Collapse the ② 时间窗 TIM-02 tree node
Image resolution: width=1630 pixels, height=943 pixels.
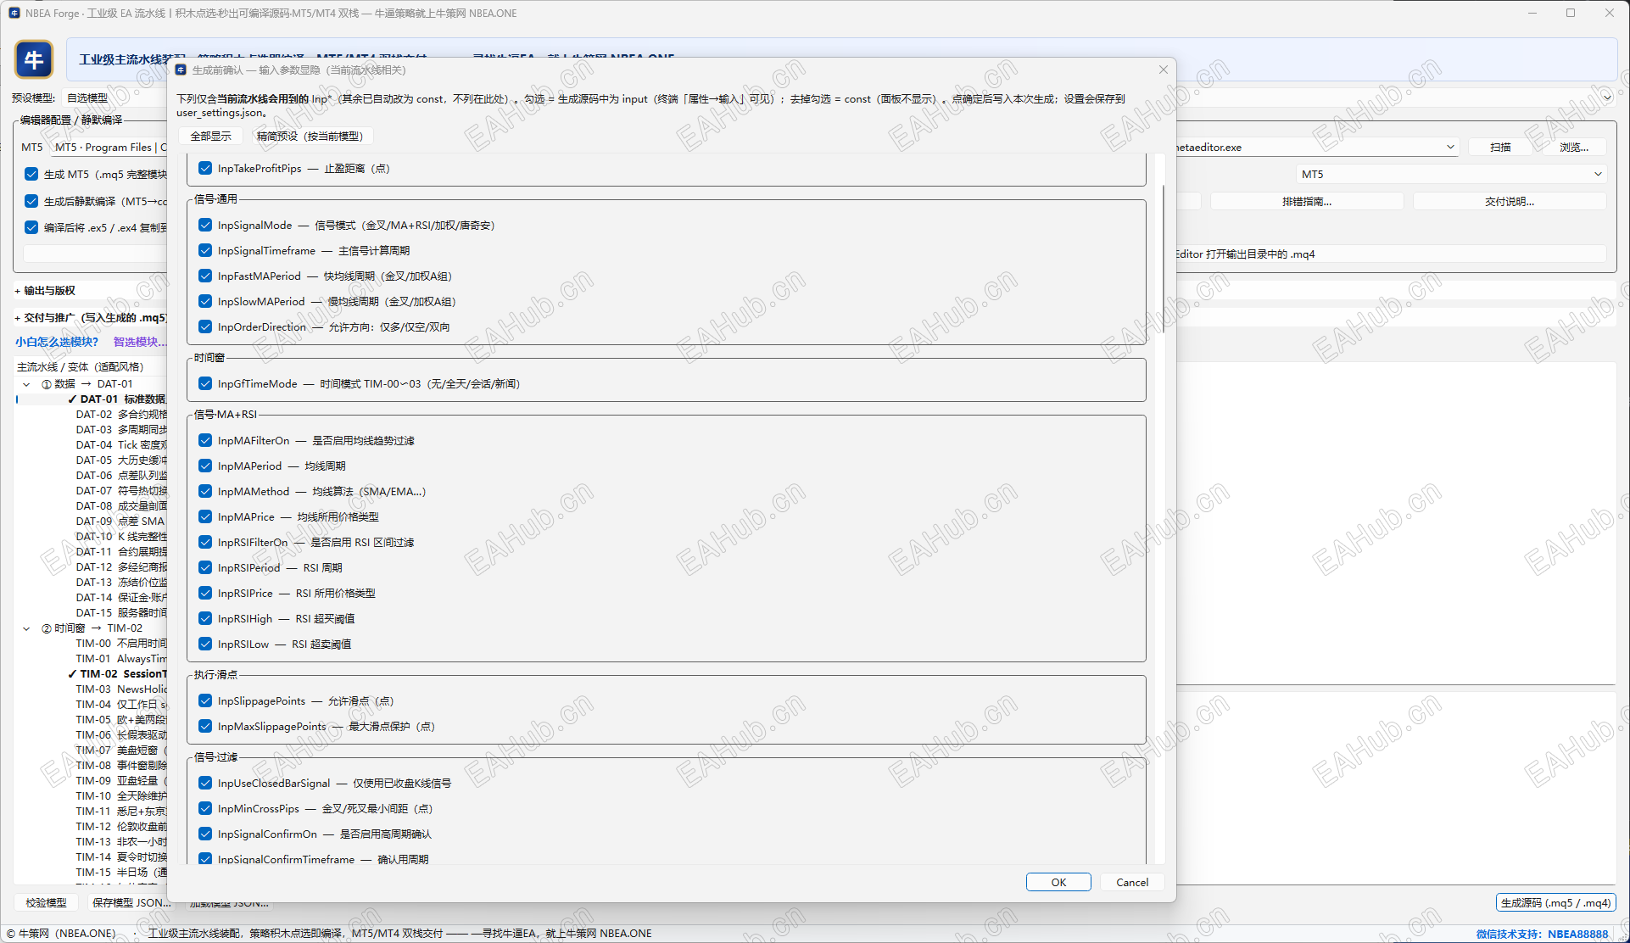coord(26,629)
